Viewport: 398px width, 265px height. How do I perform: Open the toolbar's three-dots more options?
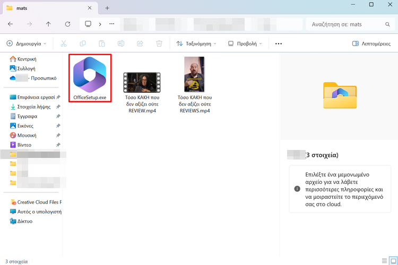pyautogui.click(x=279, y=43)
